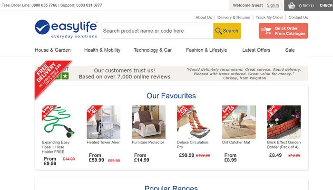The image size is (333, 190).
Task: Open the Expanding Easy Hose thumbnail
Action: point(59,122)
